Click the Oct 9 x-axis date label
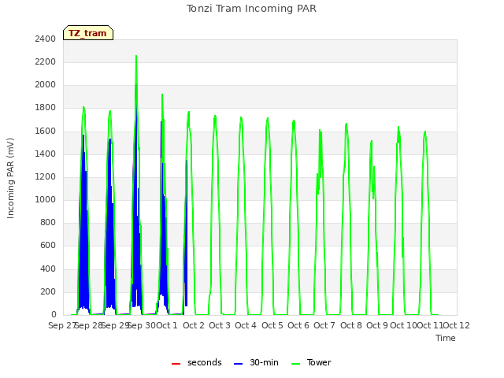 [x=377, y=325]
